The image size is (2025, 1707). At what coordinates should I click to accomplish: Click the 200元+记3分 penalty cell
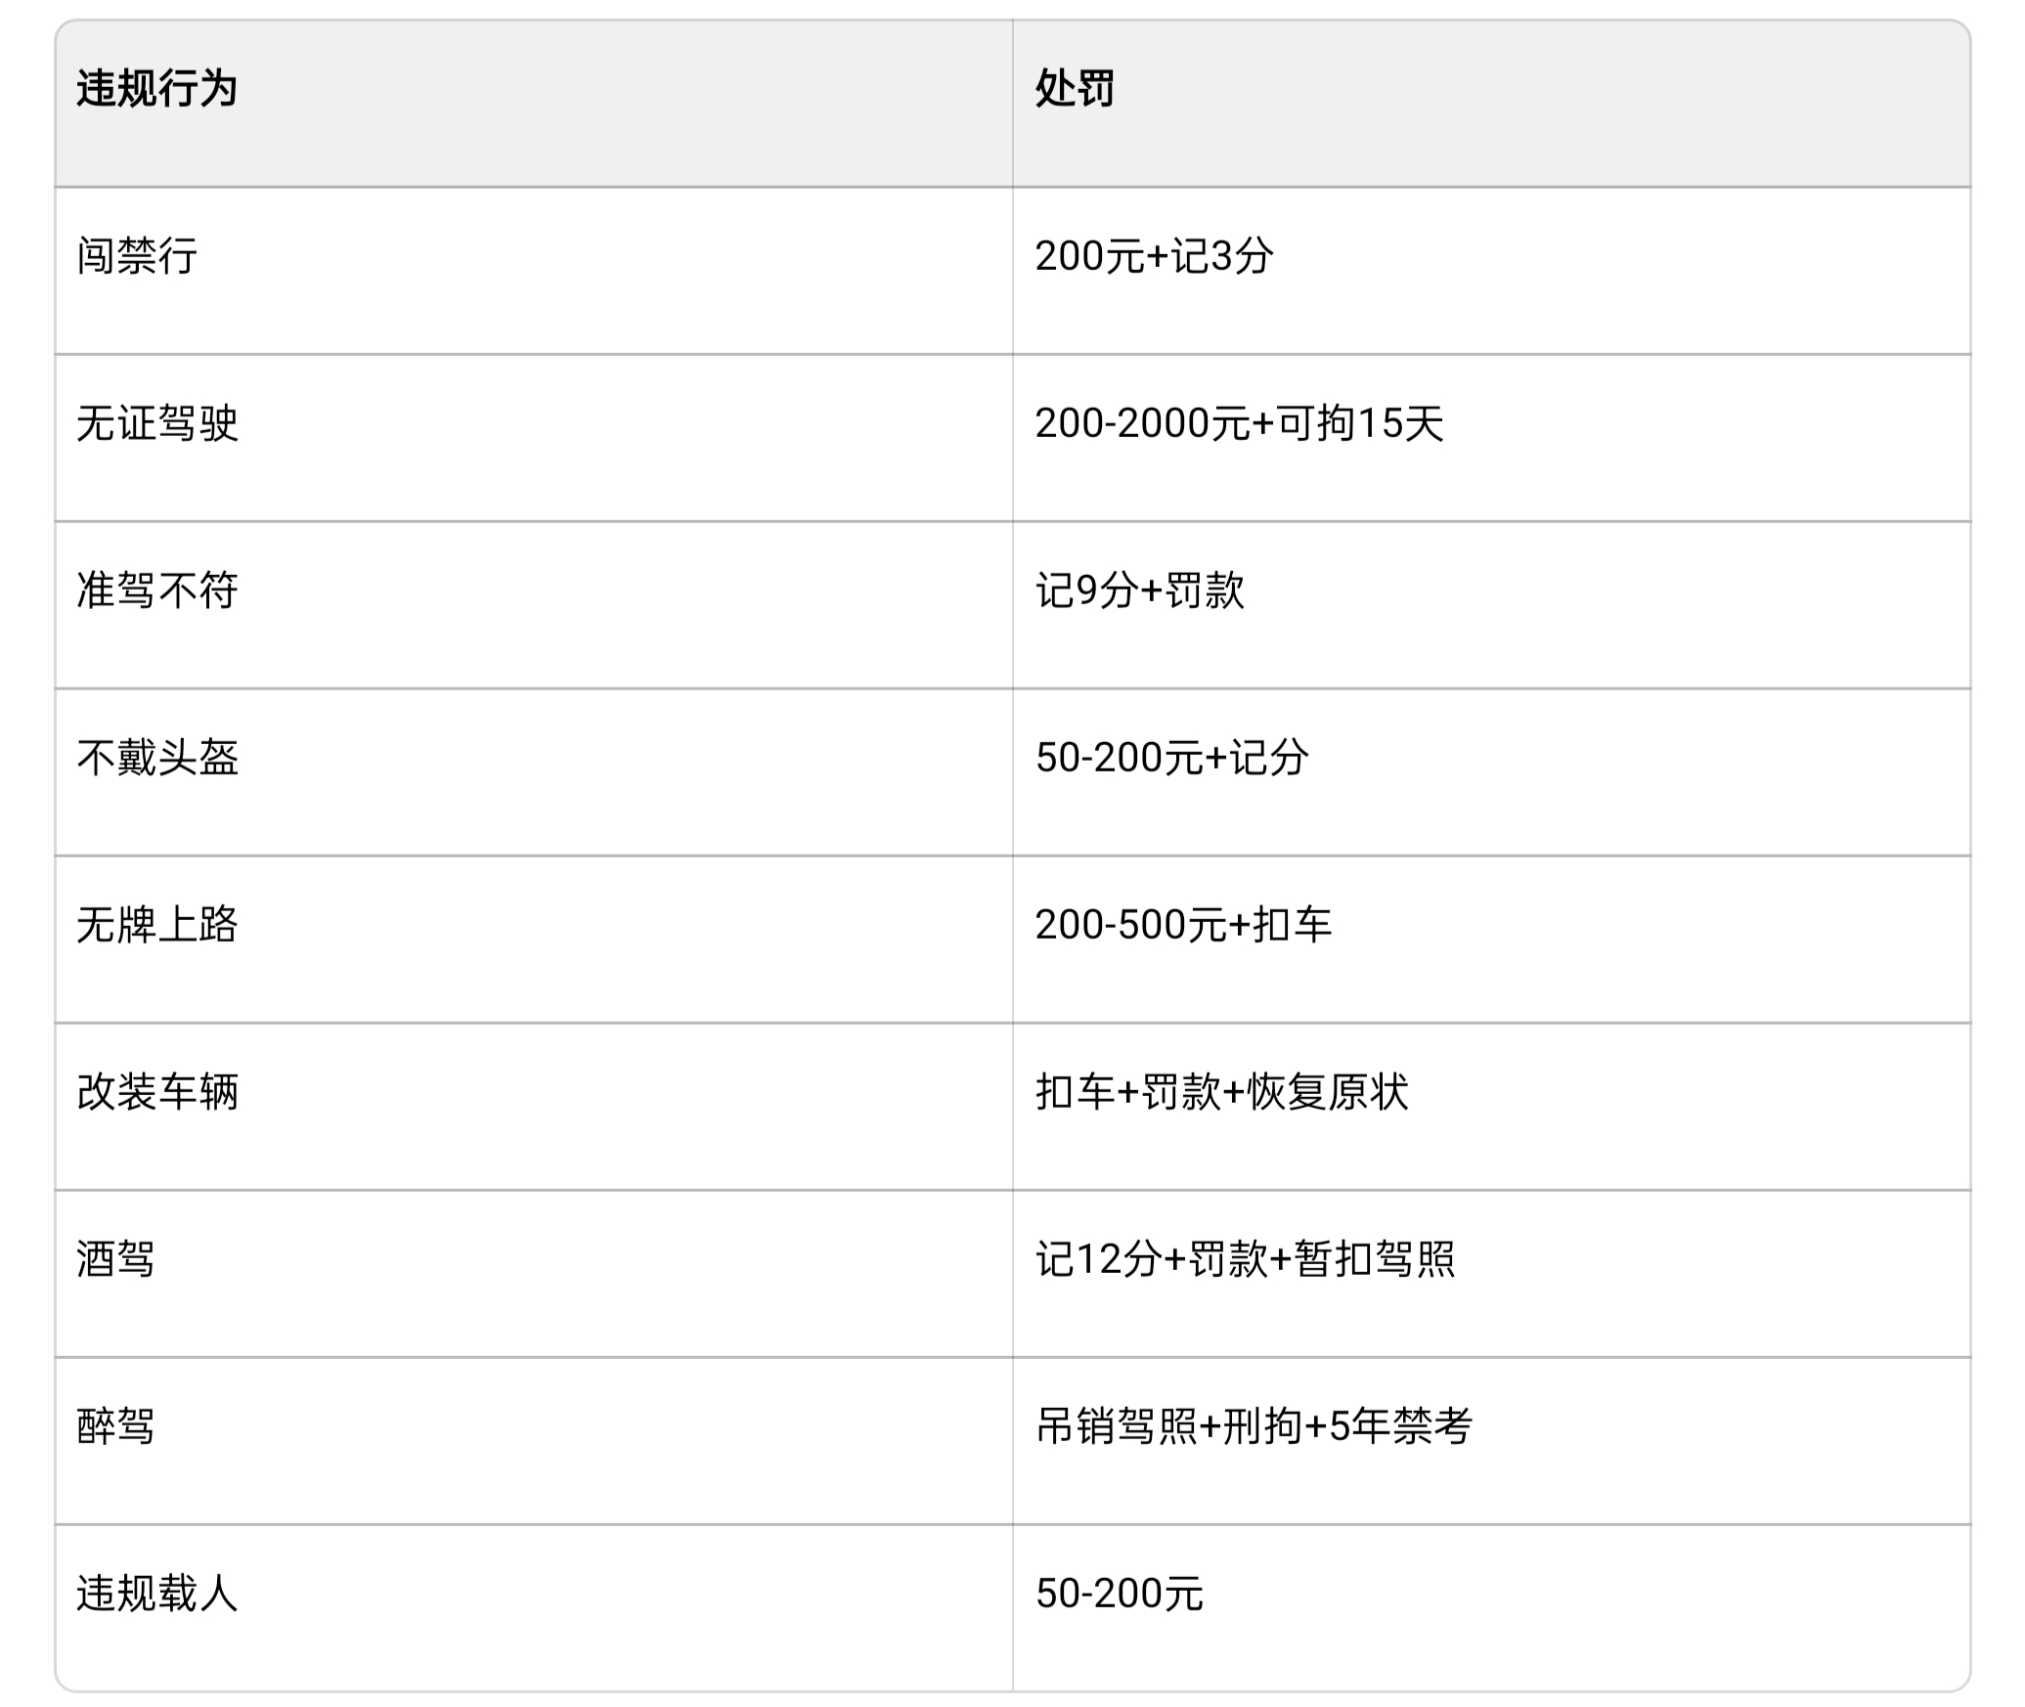click(x=1154, y=257)
